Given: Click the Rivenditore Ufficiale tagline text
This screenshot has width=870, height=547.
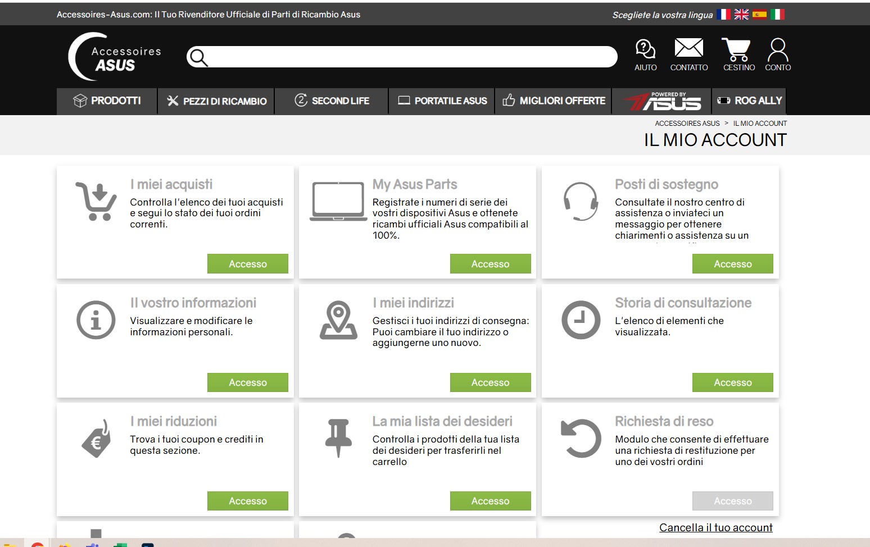Looking at the screenshot, I should (x=209, y=15).
